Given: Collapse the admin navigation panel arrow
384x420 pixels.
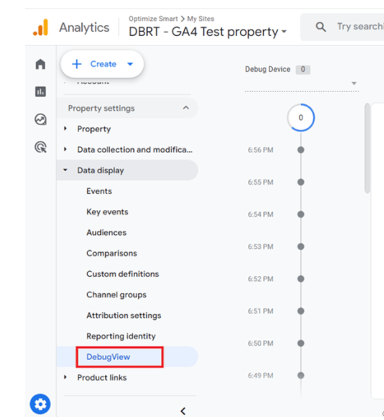Looking at the screenshot, I should click(x=183, y=411).
